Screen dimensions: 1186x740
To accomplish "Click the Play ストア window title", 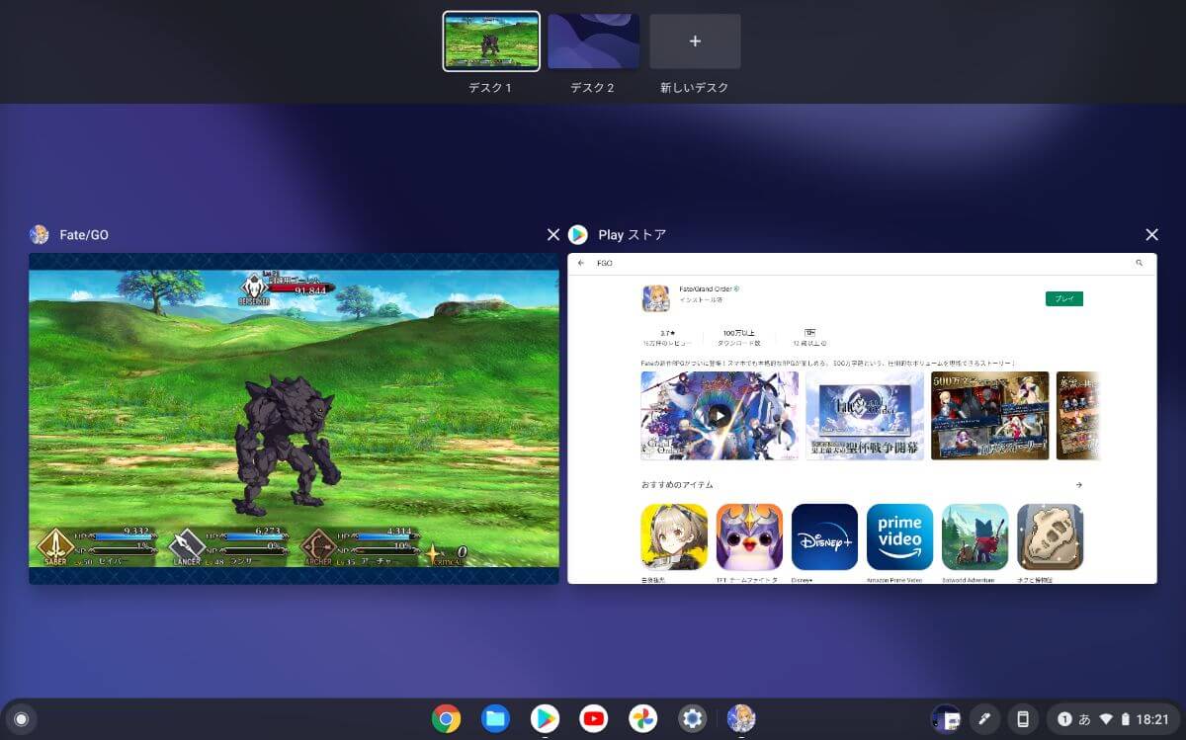I will [633, 235].
